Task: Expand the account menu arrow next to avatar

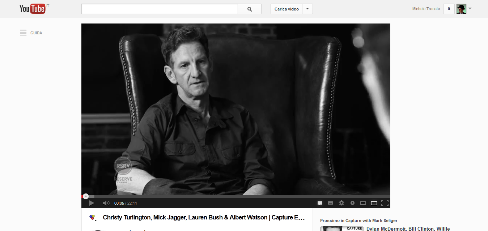Action: click(x=470, y=9)
